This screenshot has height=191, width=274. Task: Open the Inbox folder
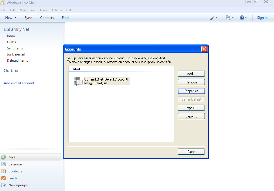pyautogui.click(x=11, y=36)
